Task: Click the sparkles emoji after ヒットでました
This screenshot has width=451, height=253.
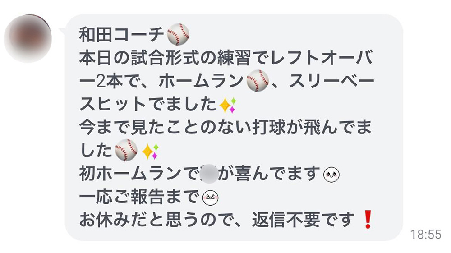Action: pos(228,105)
